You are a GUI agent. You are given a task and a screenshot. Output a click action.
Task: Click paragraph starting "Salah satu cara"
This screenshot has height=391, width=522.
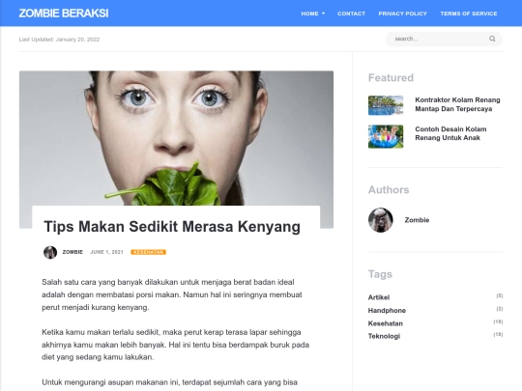click(172, 294)
